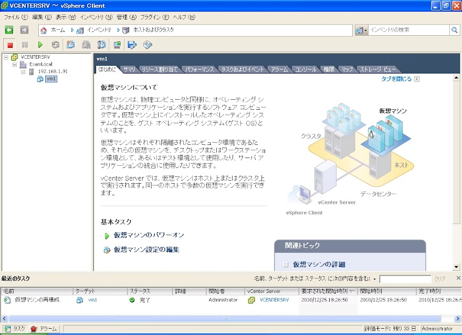
Task: Click the floppy drive connection toolbar icon
Action: coord(132,45)
